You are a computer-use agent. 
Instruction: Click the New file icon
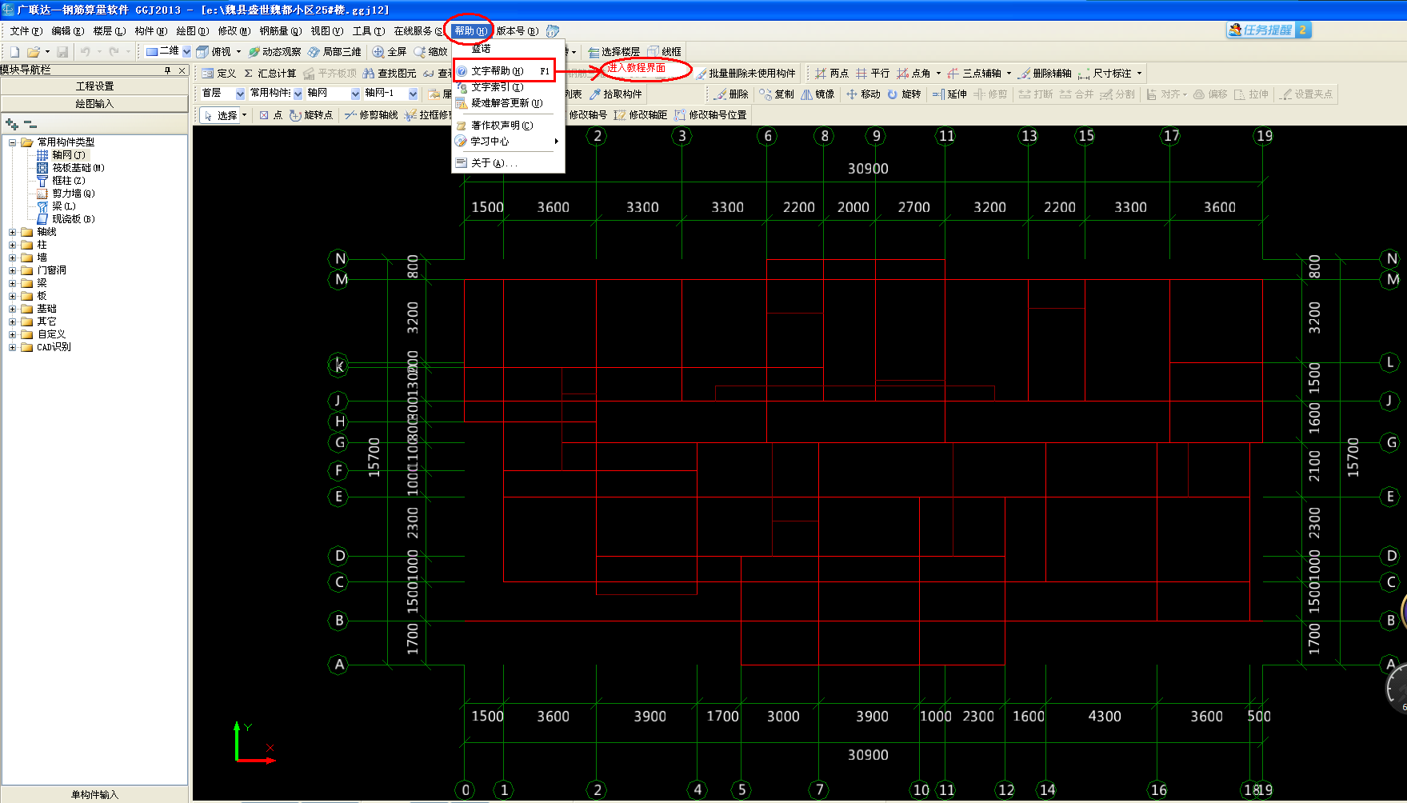pyautogui.click(x=14, y=52)
